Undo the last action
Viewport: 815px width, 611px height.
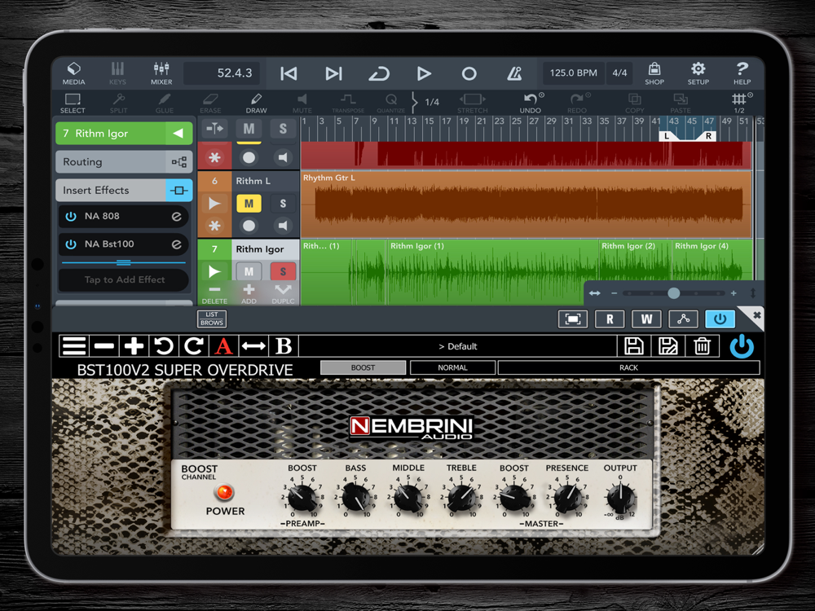[531, 103]
